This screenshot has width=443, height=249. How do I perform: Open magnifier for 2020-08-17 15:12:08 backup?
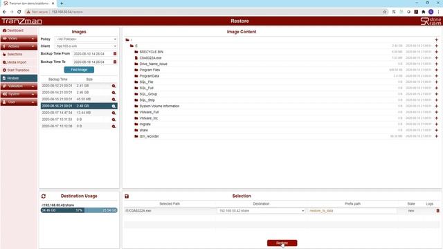click(x=114, y=127)
